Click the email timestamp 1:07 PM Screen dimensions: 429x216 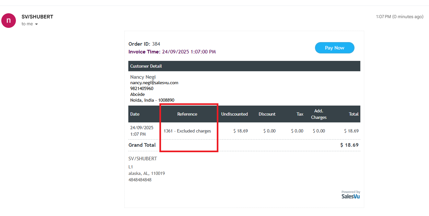click(400, 17)
